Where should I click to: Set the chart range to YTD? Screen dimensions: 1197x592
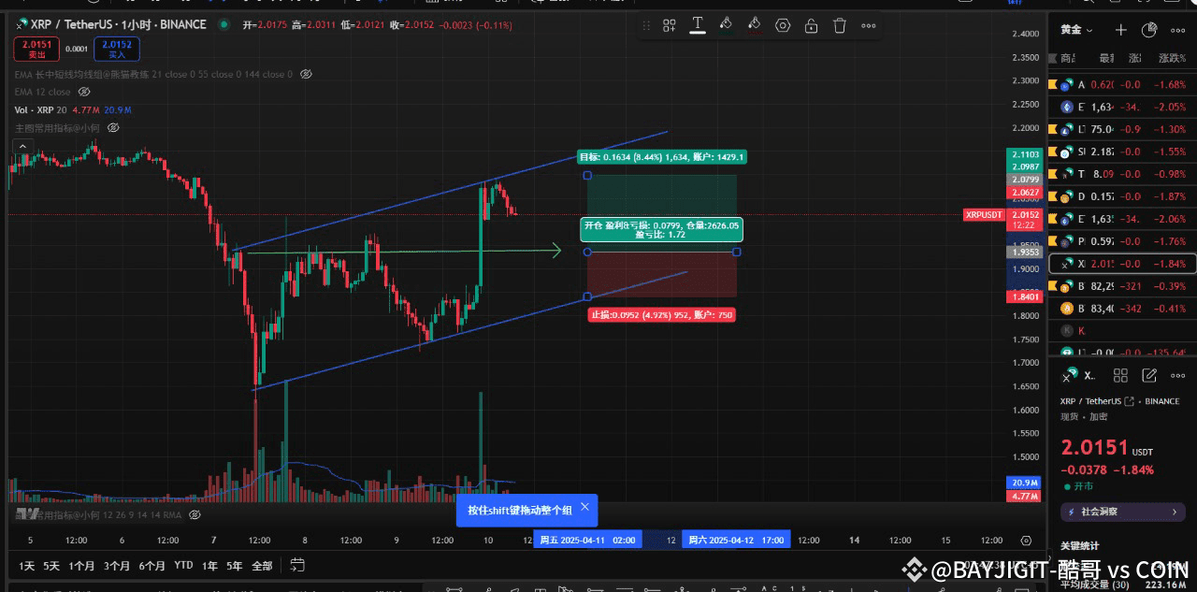183,566
